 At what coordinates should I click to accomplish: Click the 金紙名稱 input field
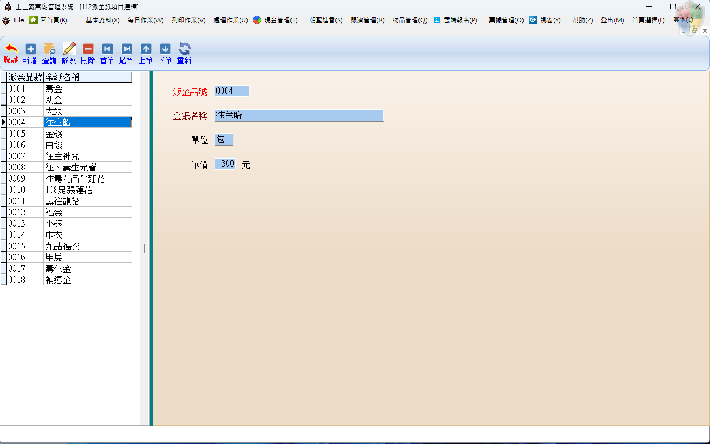(298, 115)
